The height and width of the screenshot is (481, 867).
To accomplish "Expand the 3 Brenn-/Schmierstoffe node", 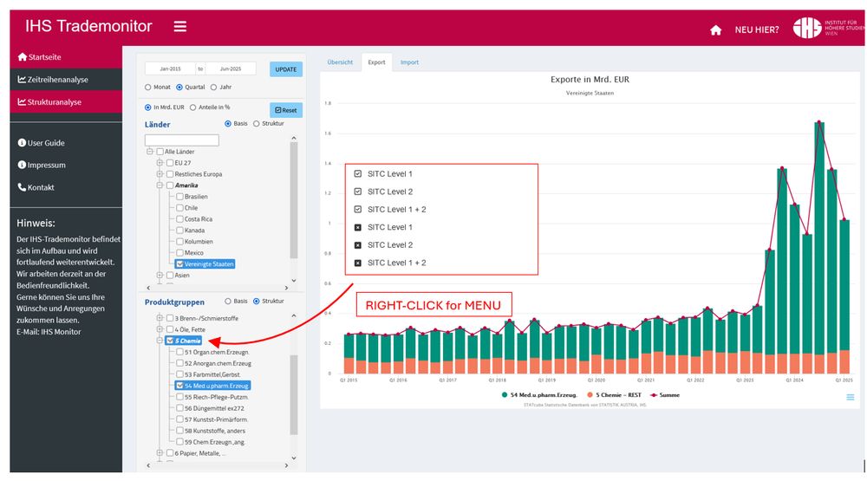I will tap(160, 318).
